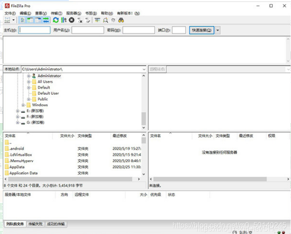291x234 pixels.
Task: Click the remote 权限 column header
Action: pos(277,136)
